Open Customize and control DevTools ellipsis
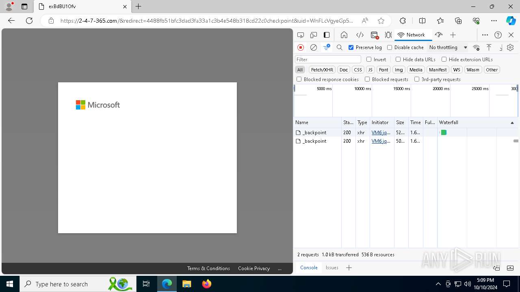Screen dimensions: 520x292 tap(485, 35)
